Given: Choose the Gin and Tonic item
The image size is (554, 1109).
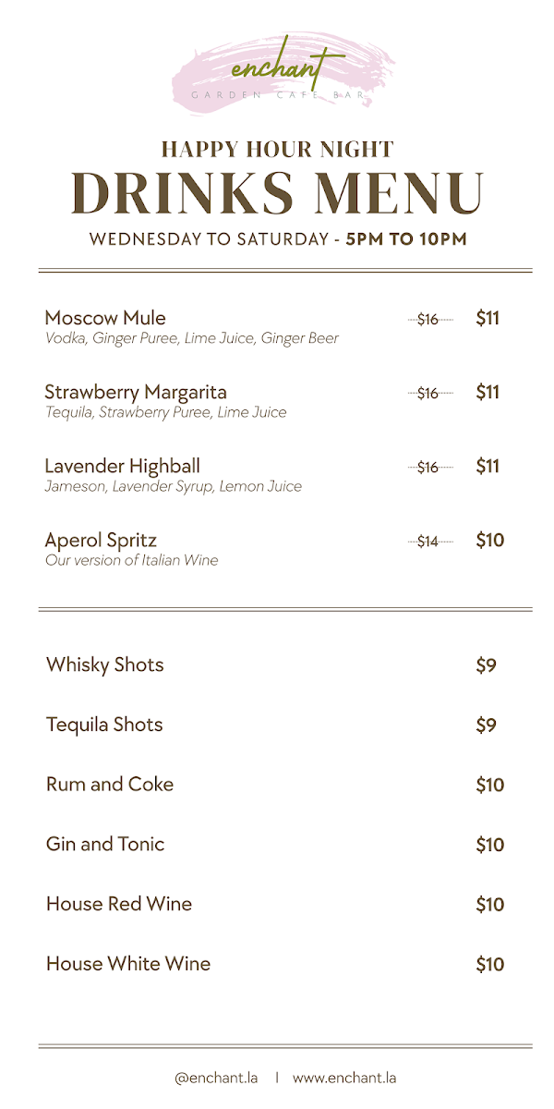Looking at the screenshot, I should click(105, 844).
